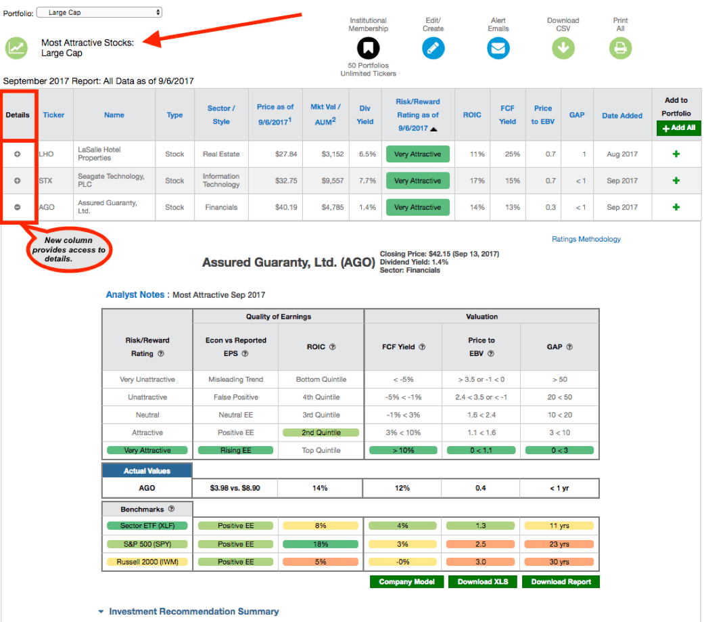Click help icon next to ROIC header
The height and width of the screenshot is (622, 704).
pyautogui.click(x=333, y=347)
